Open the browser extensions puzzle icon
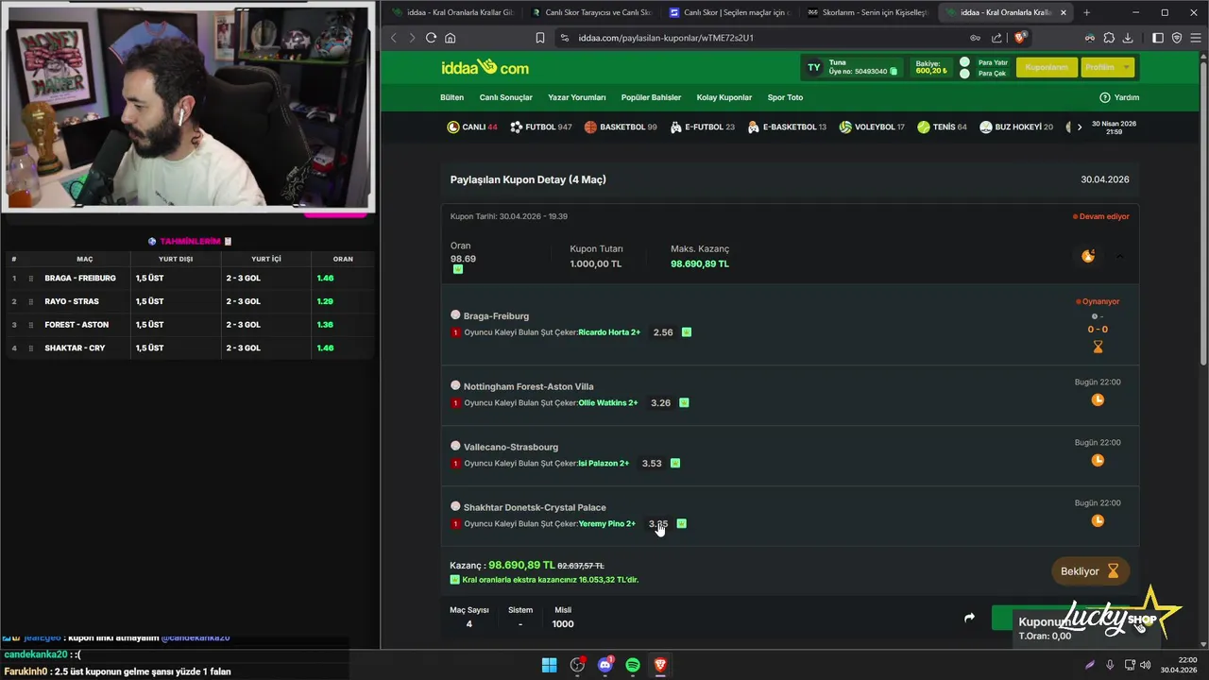 [1109, 38]
